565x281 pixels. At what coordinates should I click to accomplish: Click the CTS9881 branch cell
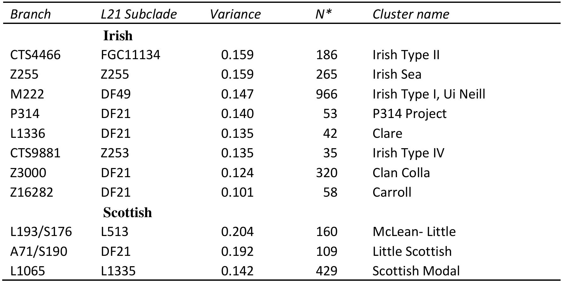click(35, 153)
